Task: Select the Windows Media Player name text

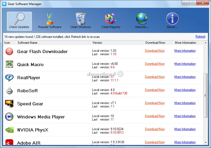Action: (41, 117)
